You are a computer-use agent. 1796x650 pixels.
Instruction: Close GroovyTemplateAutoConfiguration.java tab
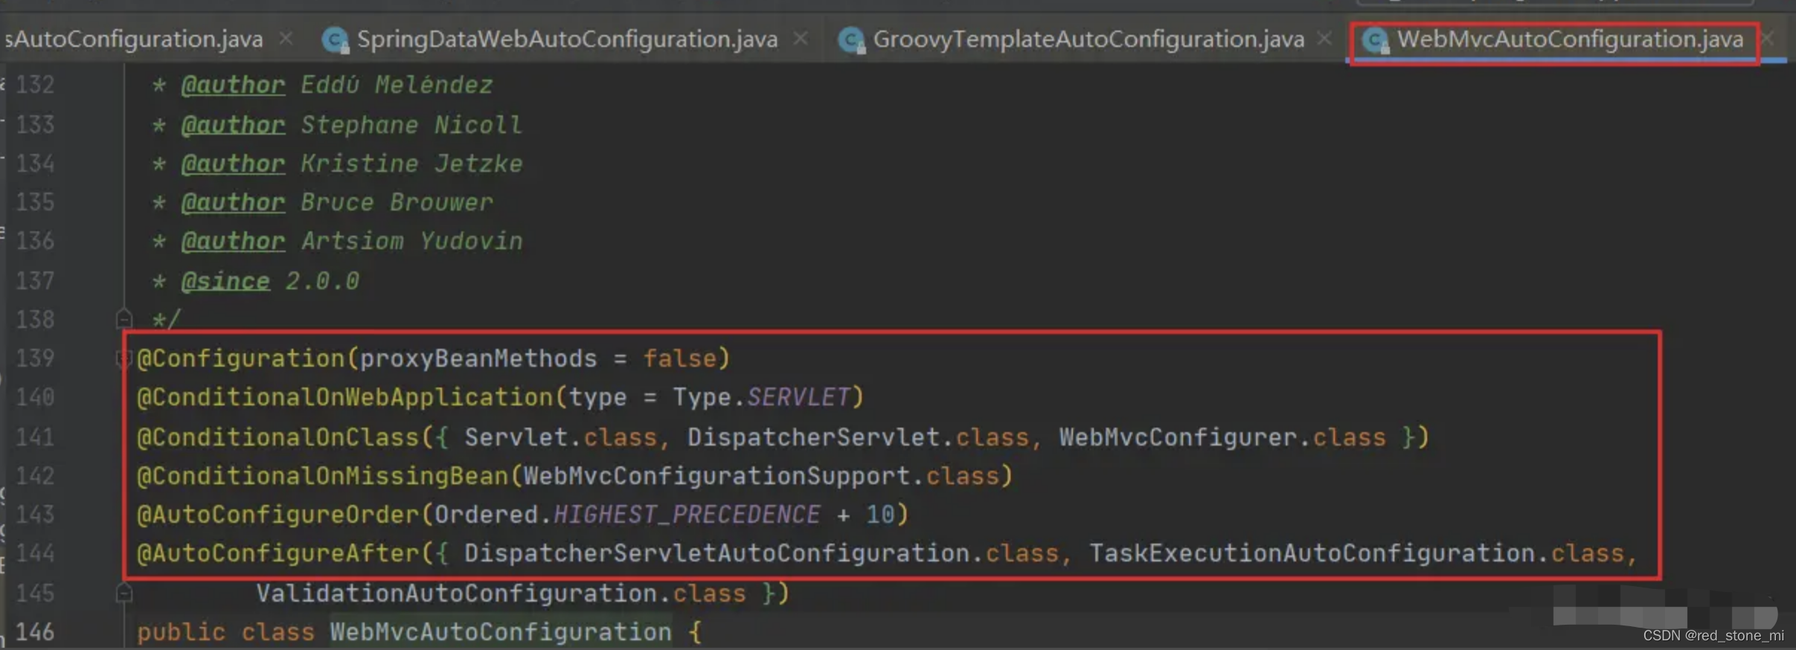click(x=1324, y=38)
